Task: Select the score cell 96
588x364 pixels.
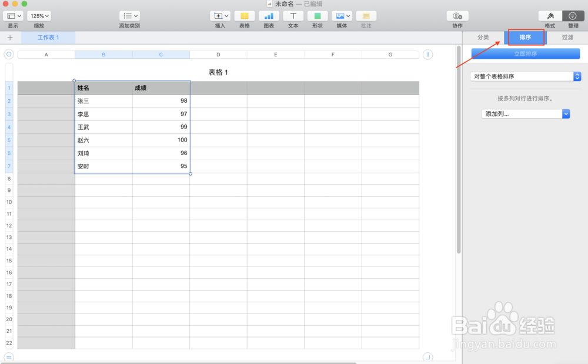Action: point(161,154)
